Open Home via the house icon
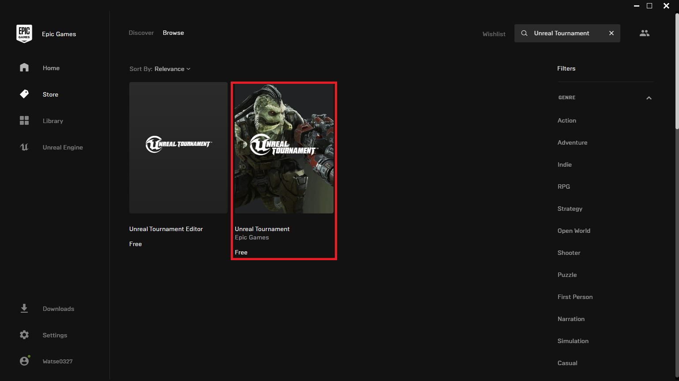 pyautogui.click(x=24, y=67)
